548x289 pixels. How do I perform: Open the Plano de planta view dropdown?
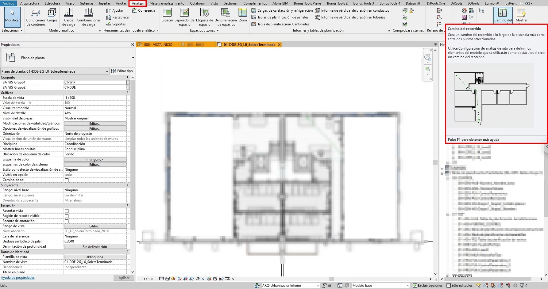pyautogui.click(x=107, y=71)
